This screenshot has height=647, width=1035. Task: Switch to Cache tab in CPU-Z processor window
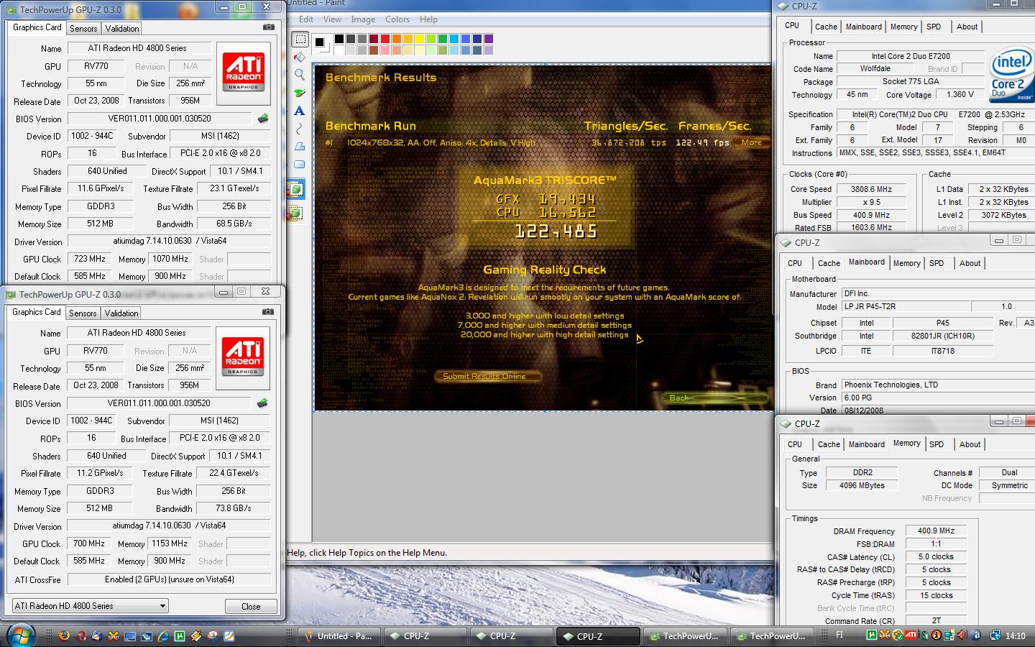click(826, 27)
